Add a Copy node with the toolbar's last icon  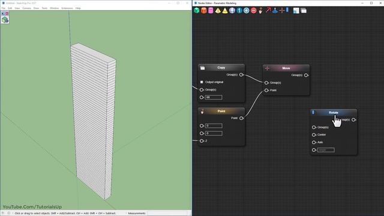[304, 11]
